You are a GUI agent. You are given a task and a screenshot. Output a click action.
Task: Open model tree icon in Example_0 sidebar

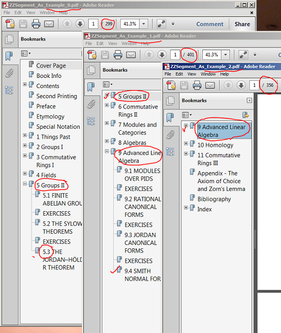[9, 90]
